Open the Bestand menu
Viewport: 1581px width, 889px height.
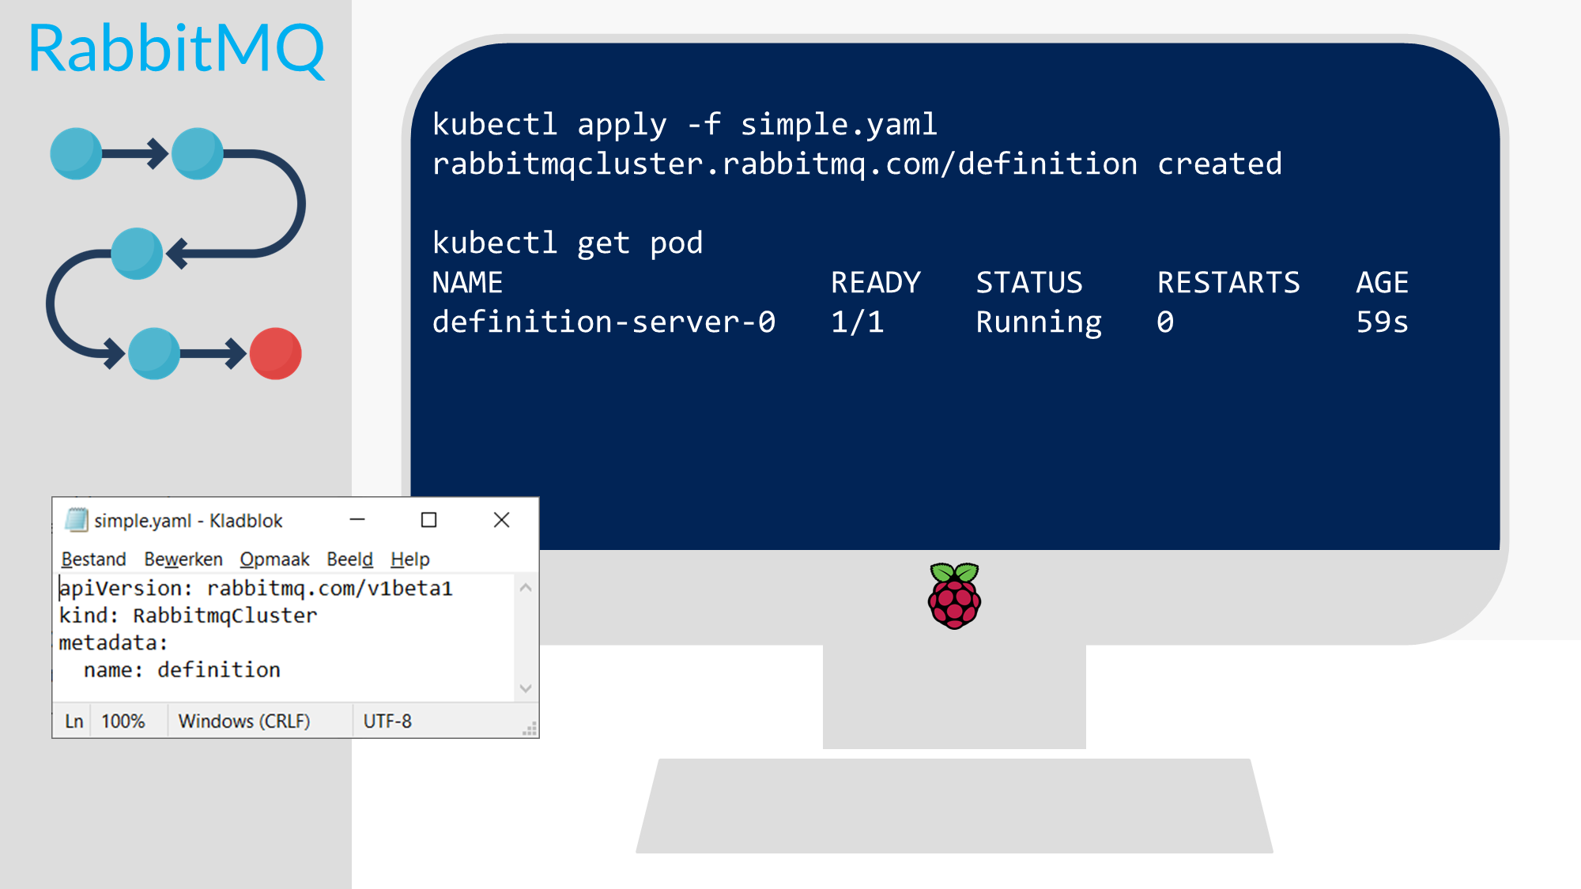(x=93, y=559)
